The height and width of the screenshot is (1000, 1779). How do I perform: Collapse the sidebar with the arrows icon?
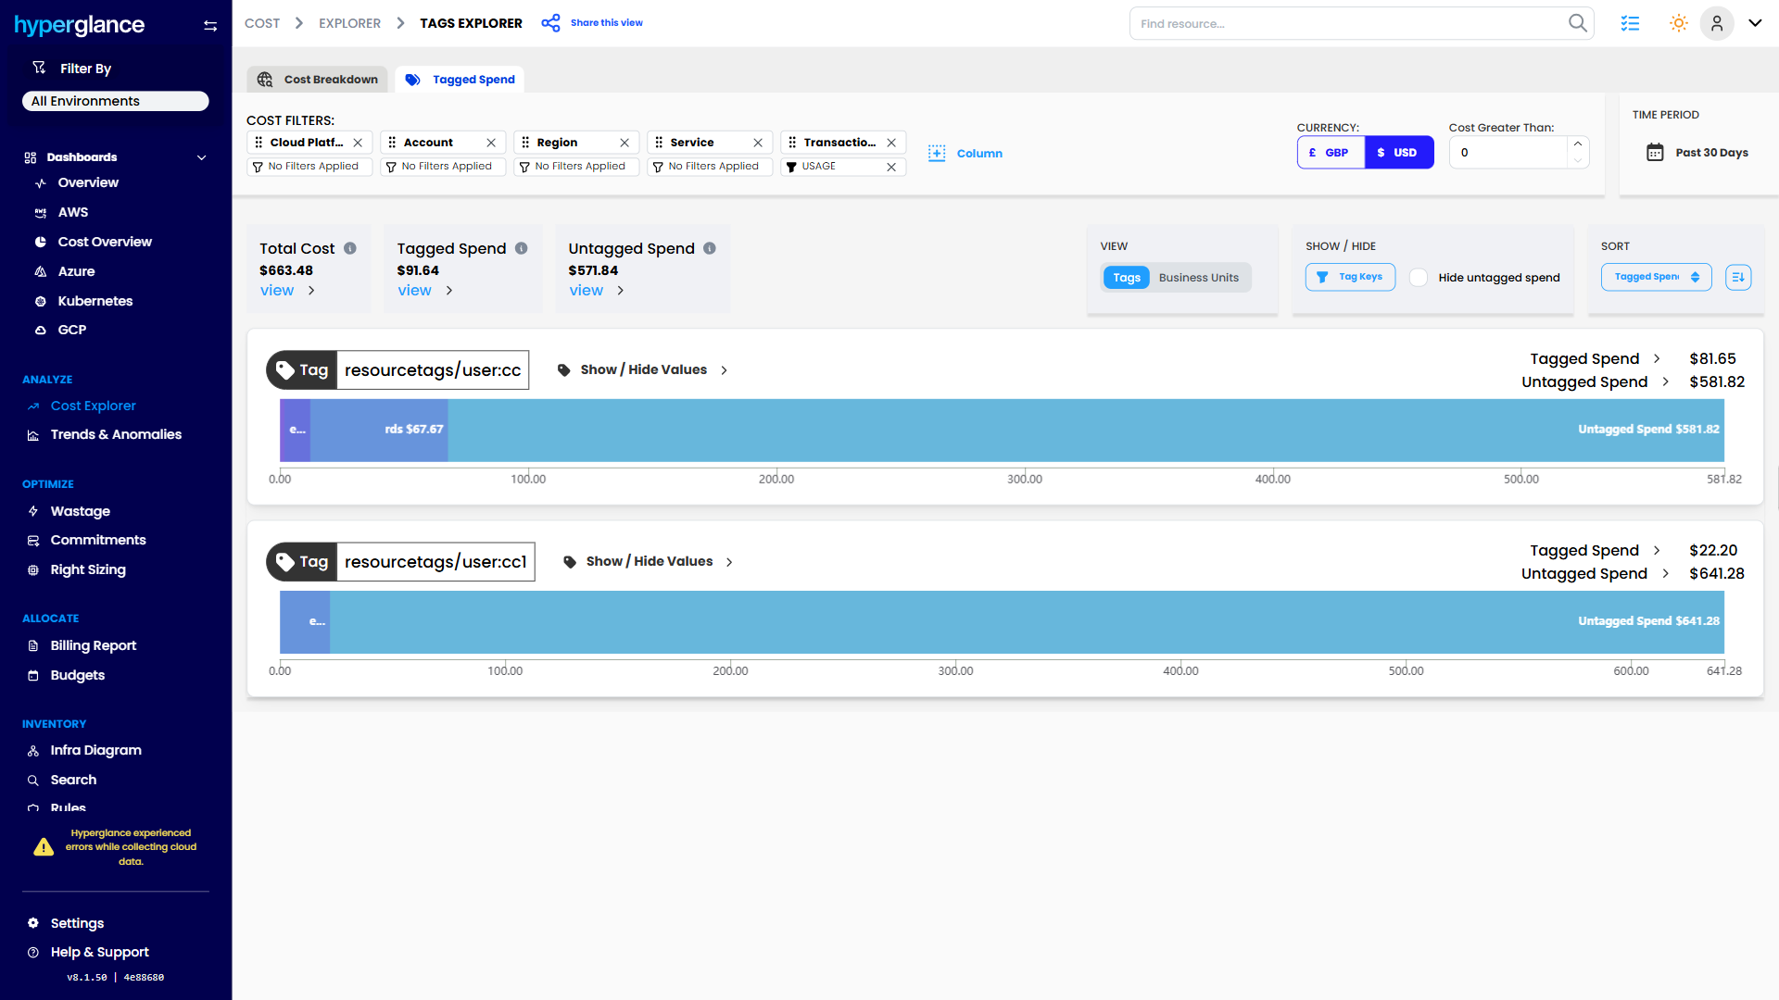pyautogui.click(x=210, y=26)
